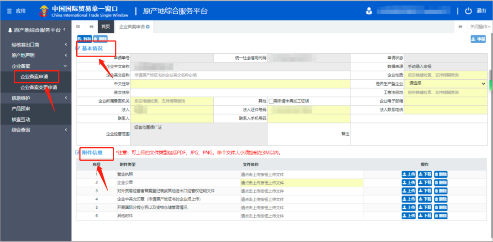Click 企业公章 file name field

[302, 183]
